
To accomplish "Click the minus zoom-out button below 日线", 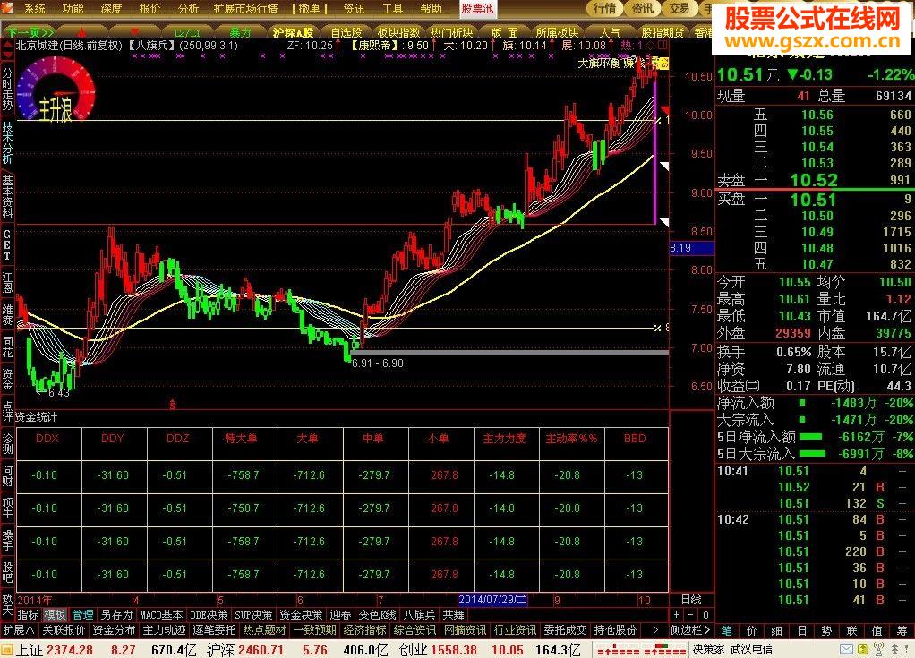I will pyautogui.click(x=691, y=615).
